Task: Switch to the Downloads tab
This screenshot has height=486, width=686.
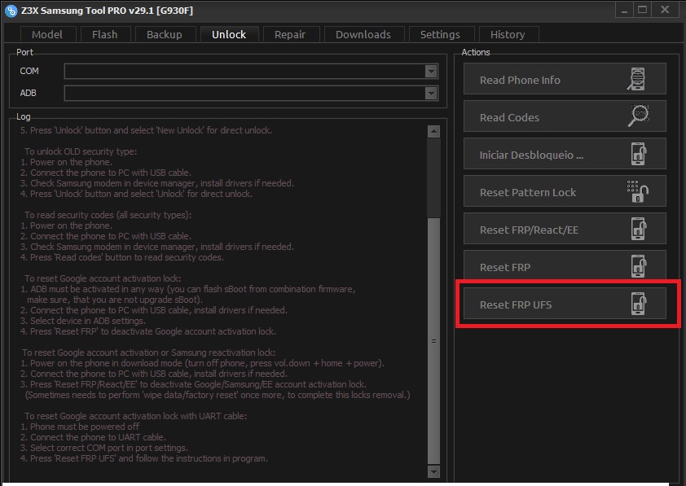Action: point(363,34)
